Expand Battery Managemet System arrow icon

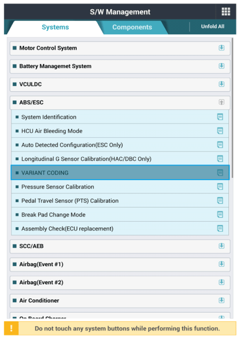(222, 66)
